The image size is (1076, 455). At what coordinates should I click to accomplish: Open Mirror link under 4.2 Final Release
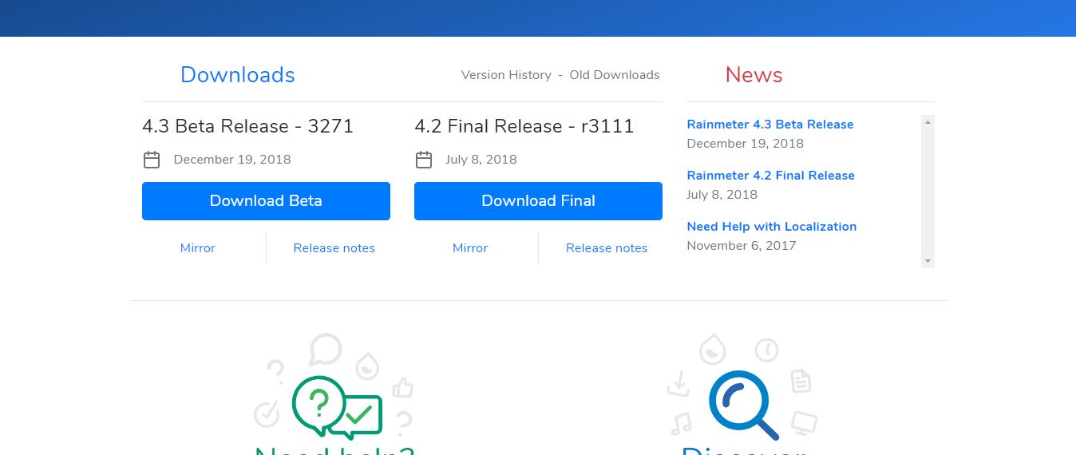[x=470, y=248]
